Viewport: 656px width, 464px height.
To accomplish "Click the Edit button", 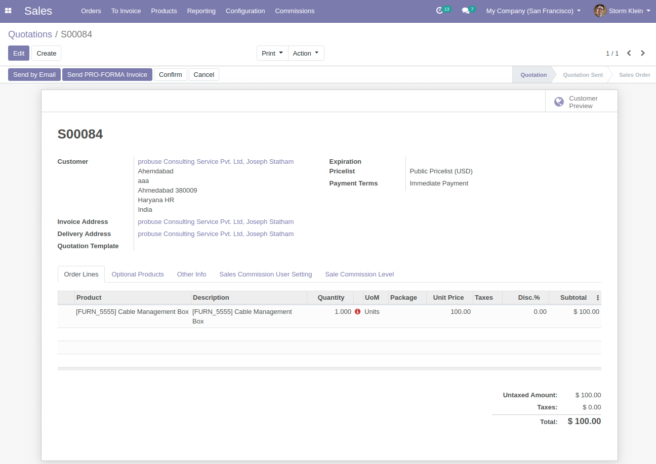I will pos(19,53).
